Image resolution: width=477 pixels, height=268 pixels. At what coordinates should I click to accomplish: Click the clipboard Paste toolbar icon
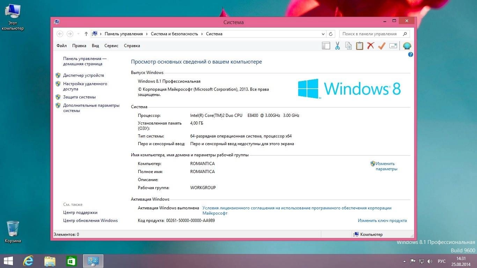point(360,46)
